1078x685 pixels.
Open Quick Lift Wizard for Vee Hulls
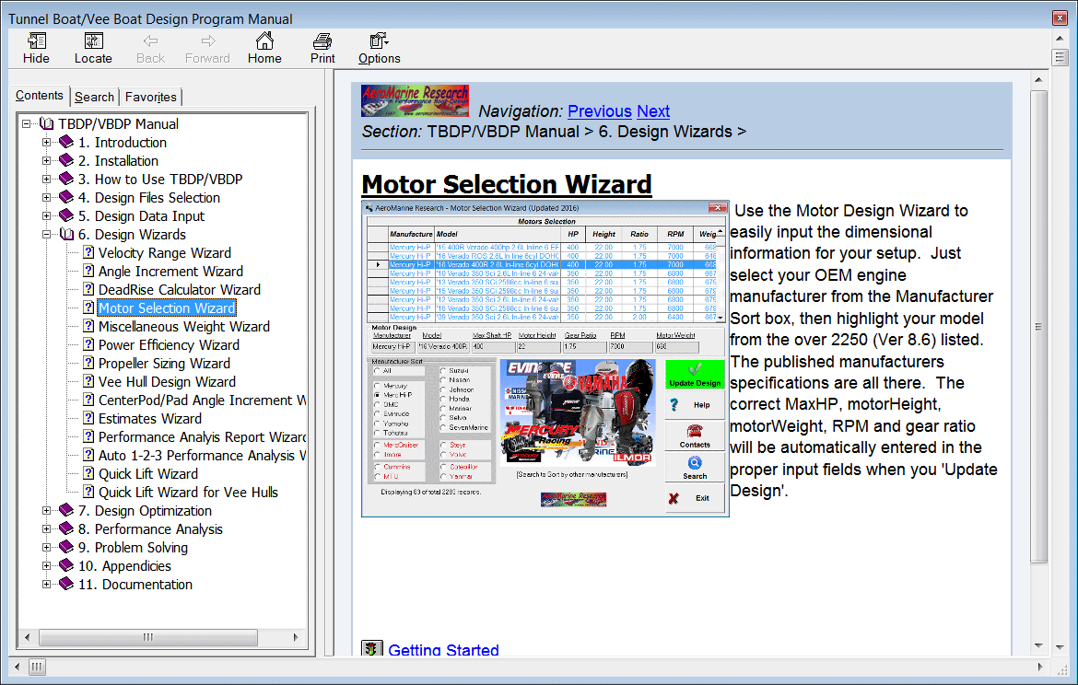[188, 493]
